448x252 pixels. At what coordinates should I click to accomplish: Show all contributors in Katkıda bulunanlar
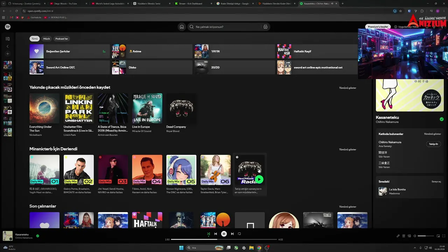tap(432, 134)
